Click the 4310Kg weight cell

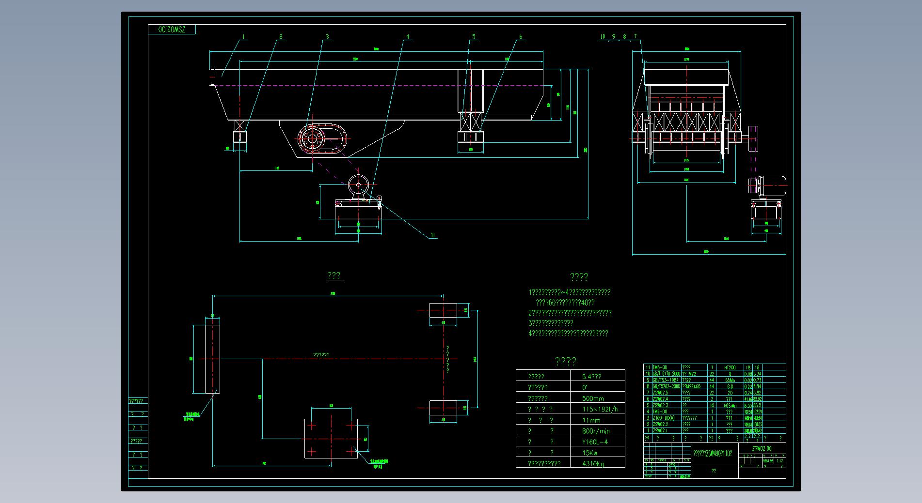(x=593, y=463)
